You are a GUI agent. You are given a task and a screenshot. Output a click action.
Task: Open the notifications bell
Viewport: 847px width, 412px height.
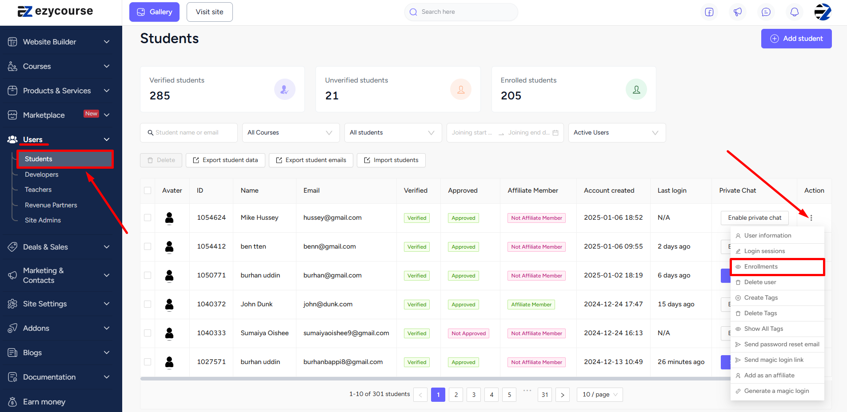click(795, 12)
